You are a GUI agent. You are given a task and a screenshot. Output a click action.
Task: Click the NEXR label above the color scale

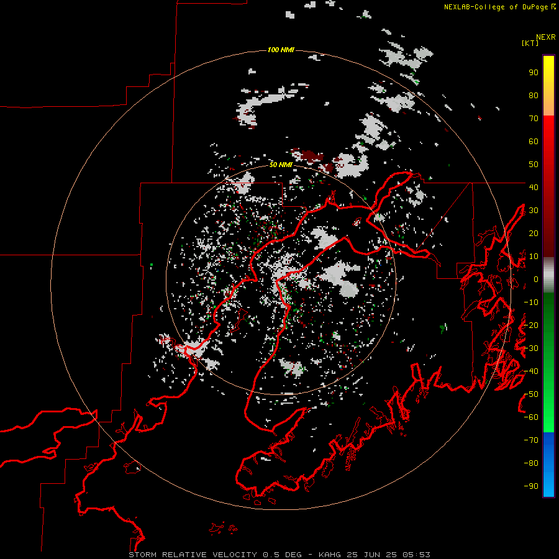pos(546,37)
